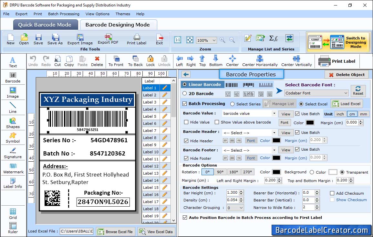Click the Open file icon
Image resolution: width=373 pixels, height=237 pixels.
point(24,39)
